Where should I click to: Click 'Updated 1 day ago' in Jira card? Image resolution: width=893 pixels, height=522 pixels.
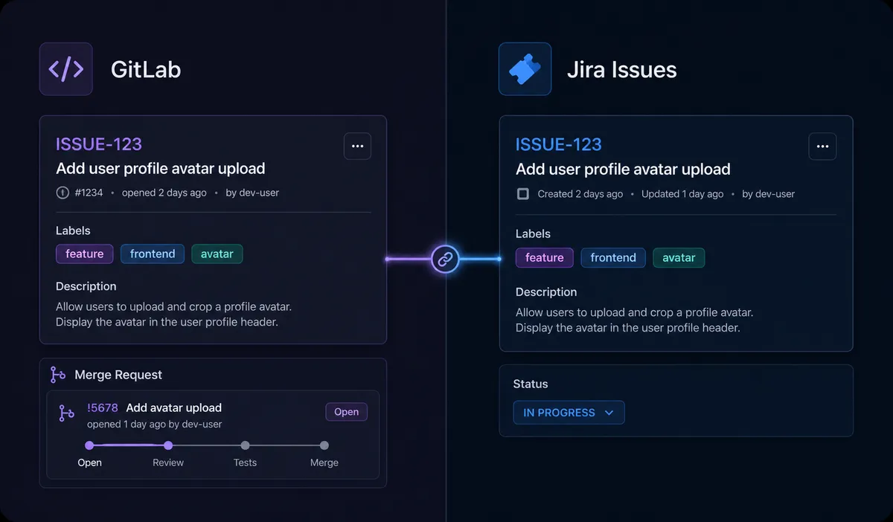click(x=682, y=194)
